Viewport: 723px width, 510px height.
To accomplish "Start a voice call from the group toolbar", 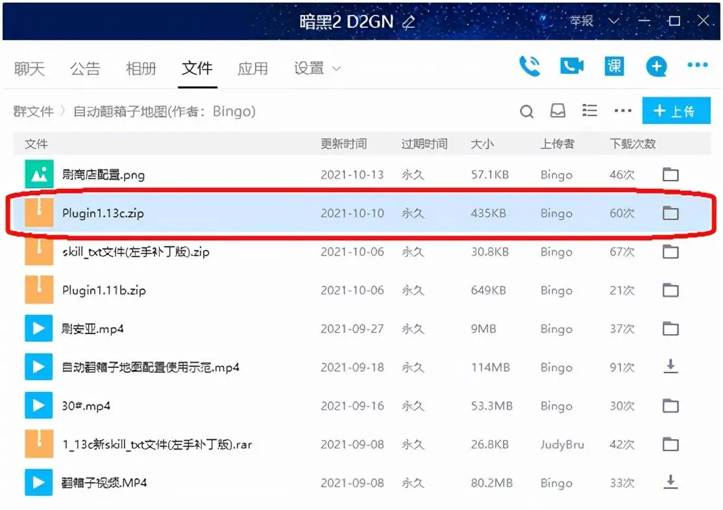I will [530, 66].
